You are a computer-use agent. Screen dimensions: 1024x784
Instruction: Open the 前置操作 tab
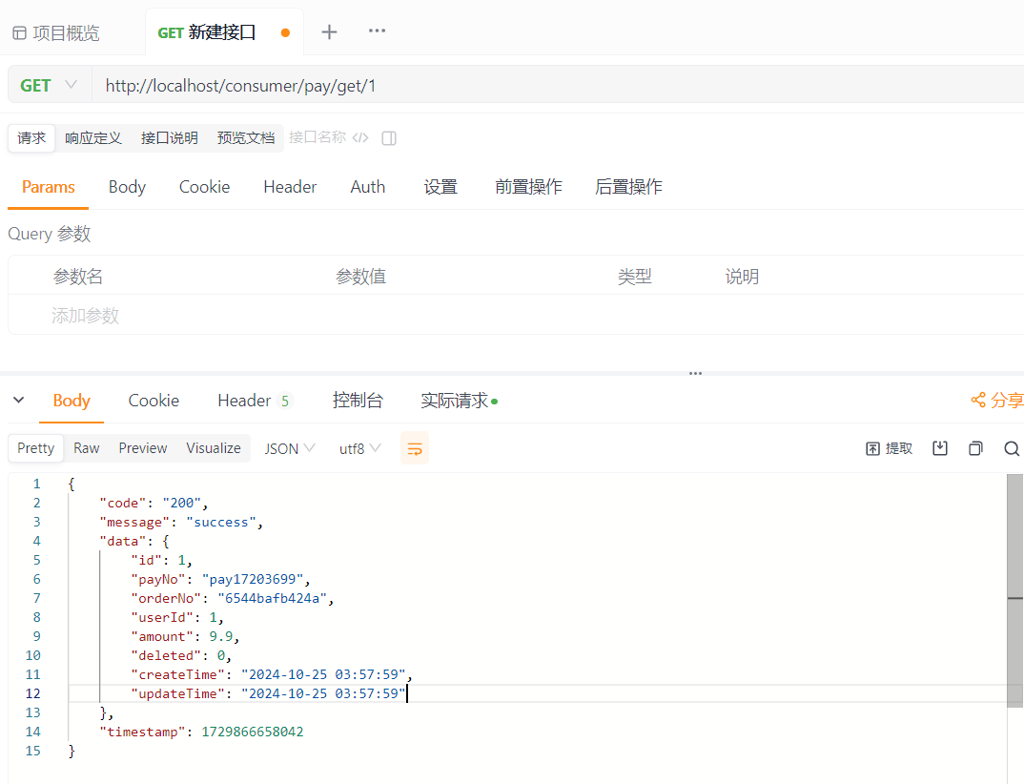point(528,187)
